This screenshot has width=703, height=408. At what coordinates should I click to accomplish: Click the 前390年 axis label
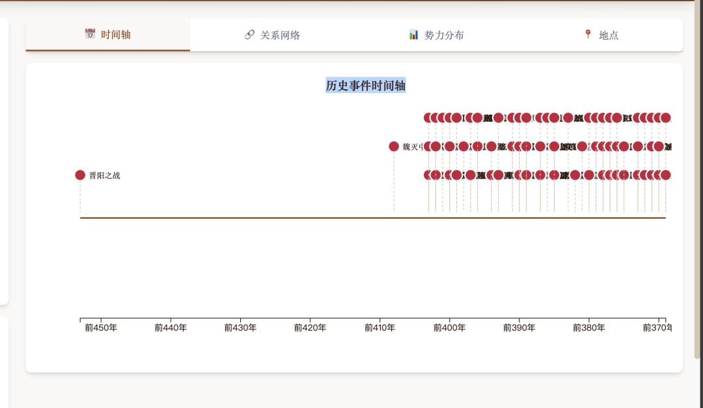tap(519, 328)
